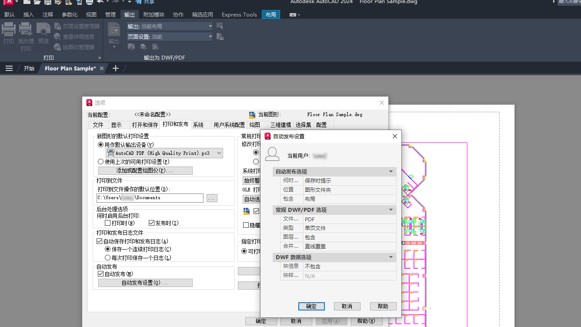Collapse the 自动发布选项 section
This screenshot has width=581, height=327.
(x=391, y=172)
